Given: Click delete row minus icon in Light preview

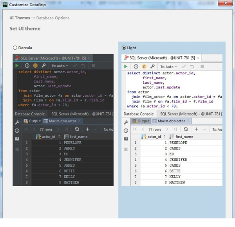Looking at the screenshot, I should (x=204, y=129).
